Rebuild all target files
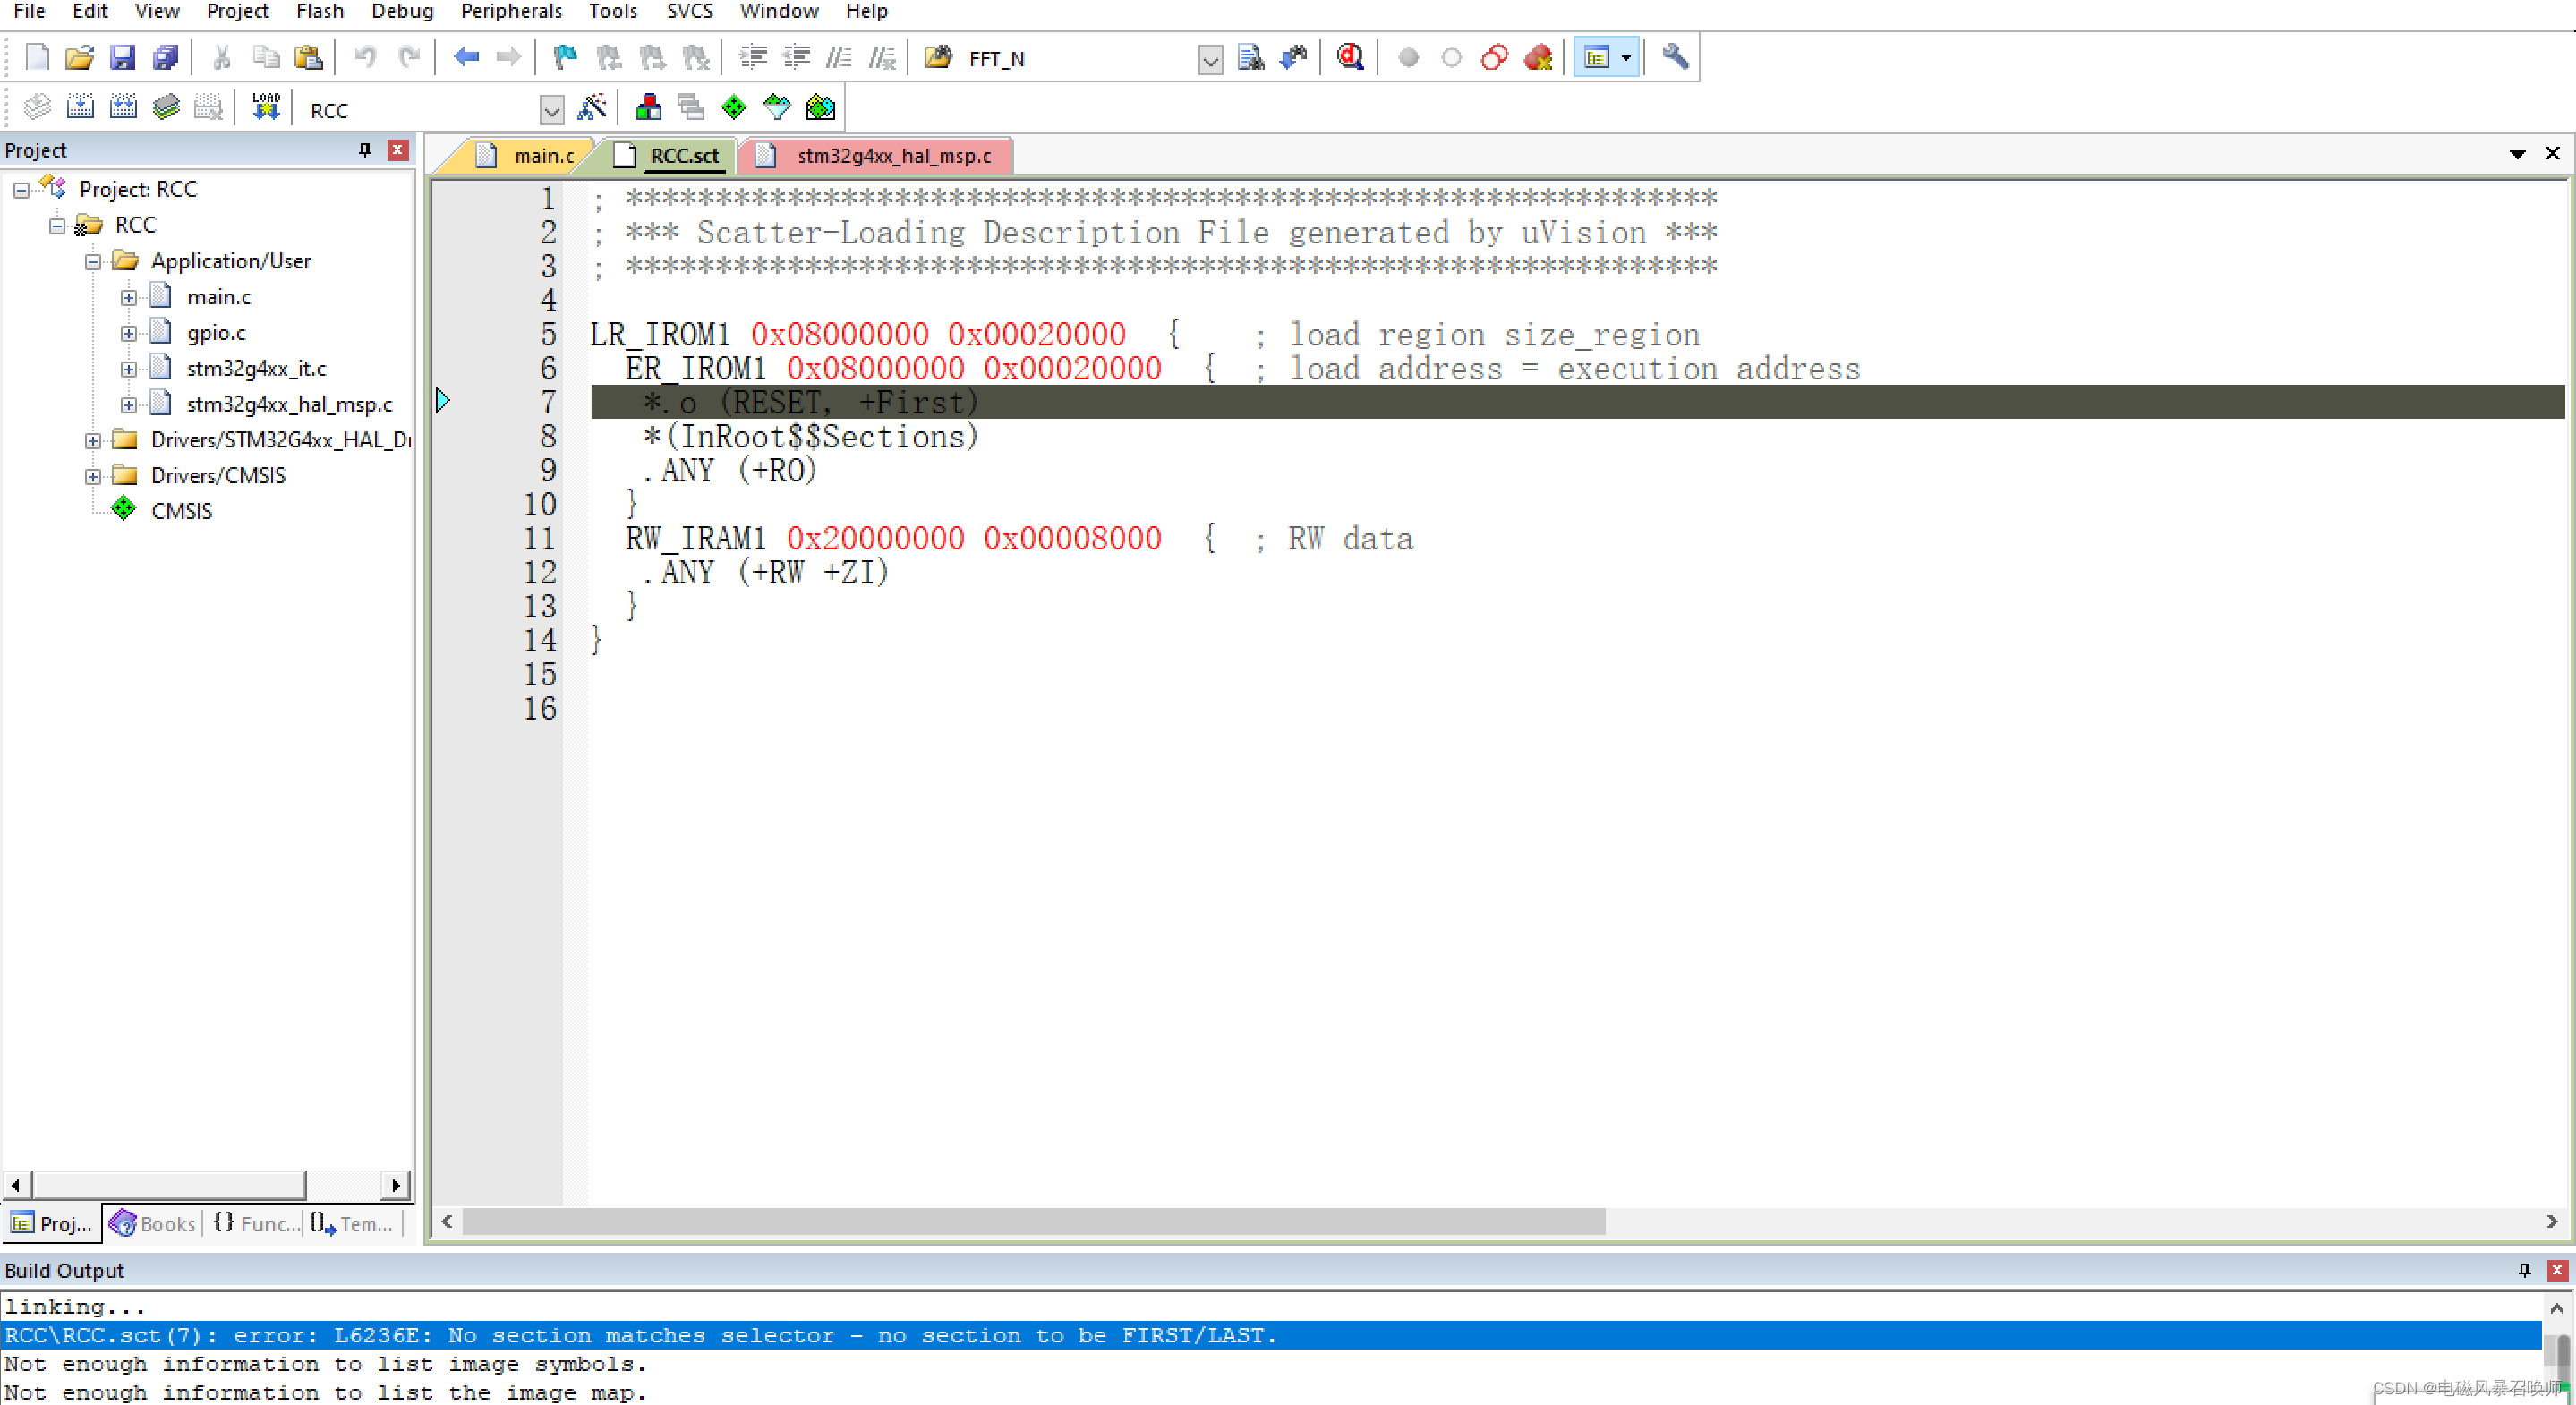Image resolution: width=2576 pixels, height=1405 pixels. 123,106
